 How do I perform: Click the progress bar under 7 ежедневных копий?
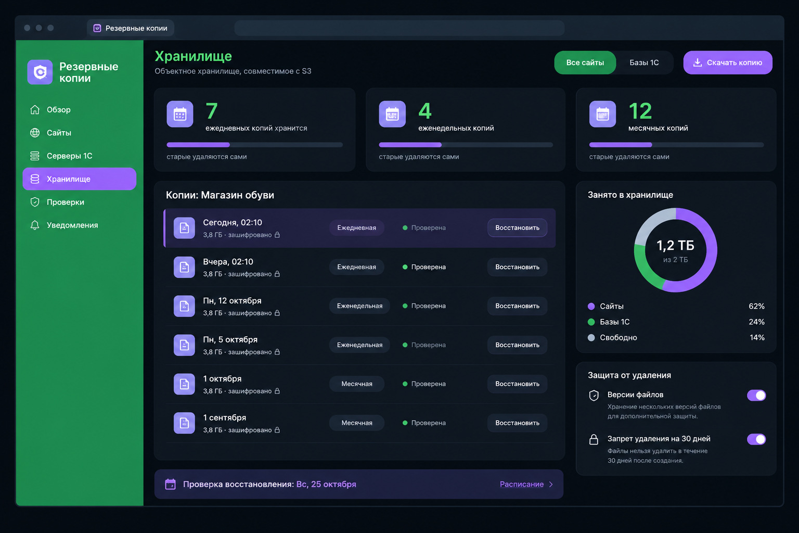tap(255, 145)
